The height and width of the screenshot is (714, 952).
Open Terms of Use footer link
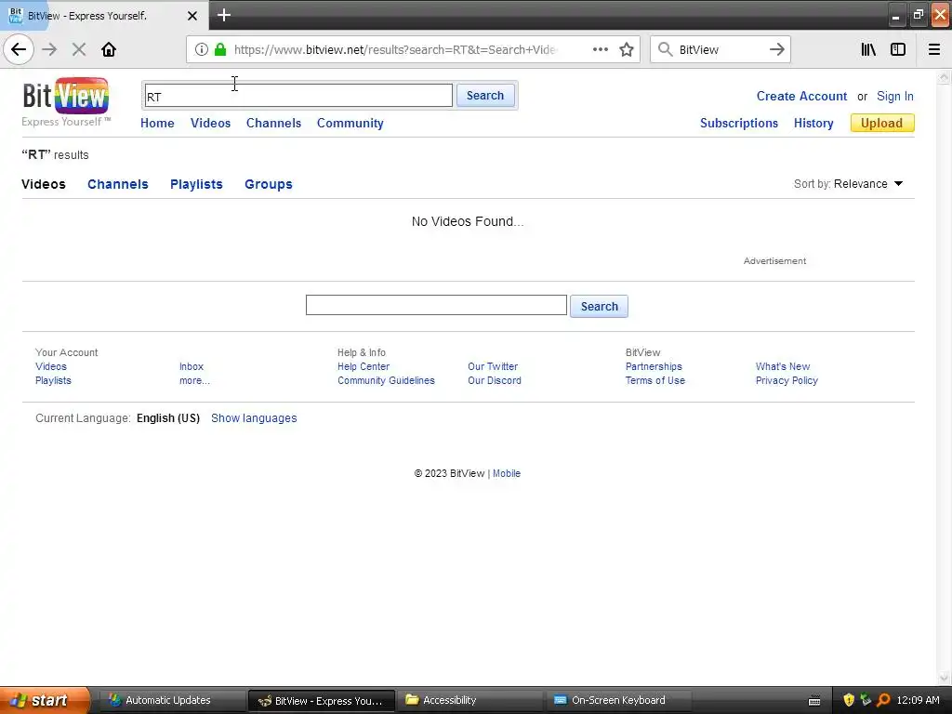(x=655, y=380)
